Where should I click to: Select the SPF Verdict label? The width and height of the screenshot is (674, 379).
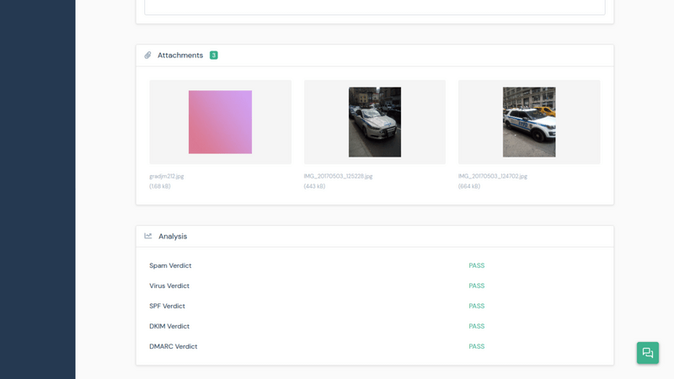(167, 306)
